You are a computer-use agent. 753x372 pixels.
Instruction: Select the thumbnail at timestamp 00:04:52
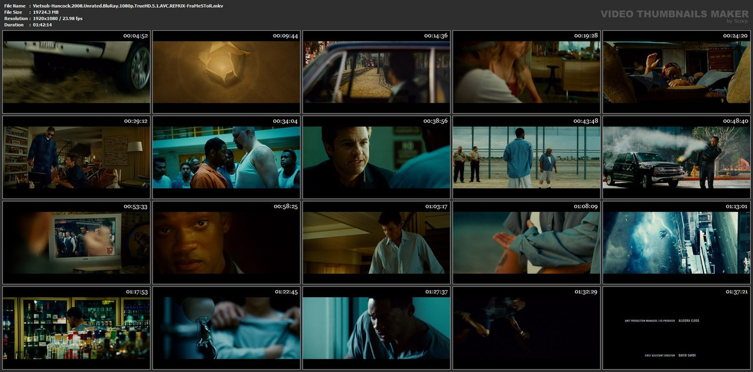pos(76,71)
